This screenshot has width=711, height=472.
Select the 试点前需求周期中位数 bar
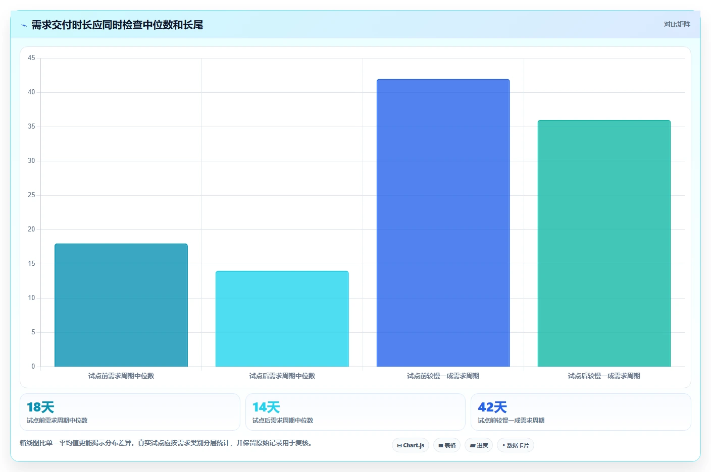click(121, 305)
